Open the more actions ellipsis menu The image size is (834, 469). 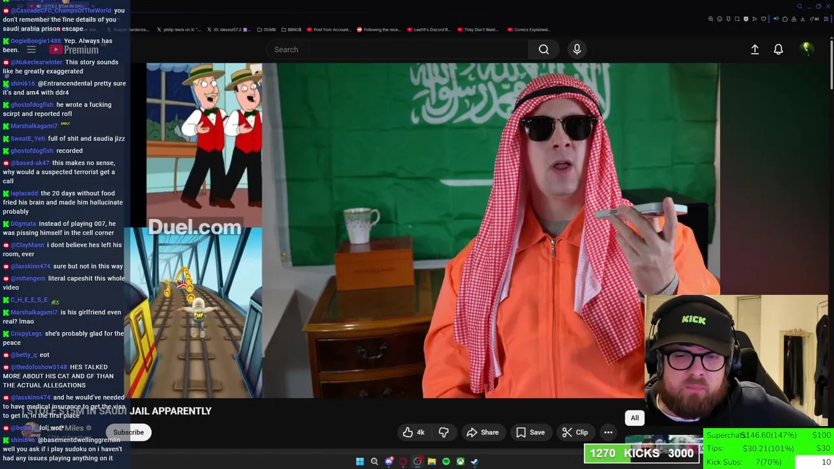point(608,433)
